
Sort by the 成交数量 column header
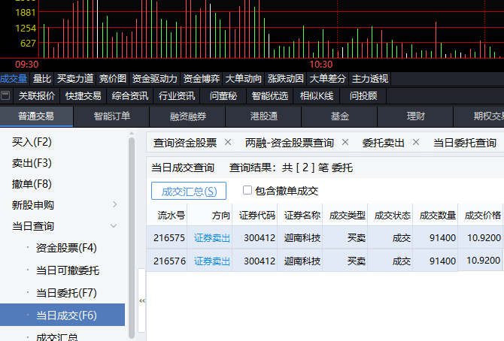[436, 215]
